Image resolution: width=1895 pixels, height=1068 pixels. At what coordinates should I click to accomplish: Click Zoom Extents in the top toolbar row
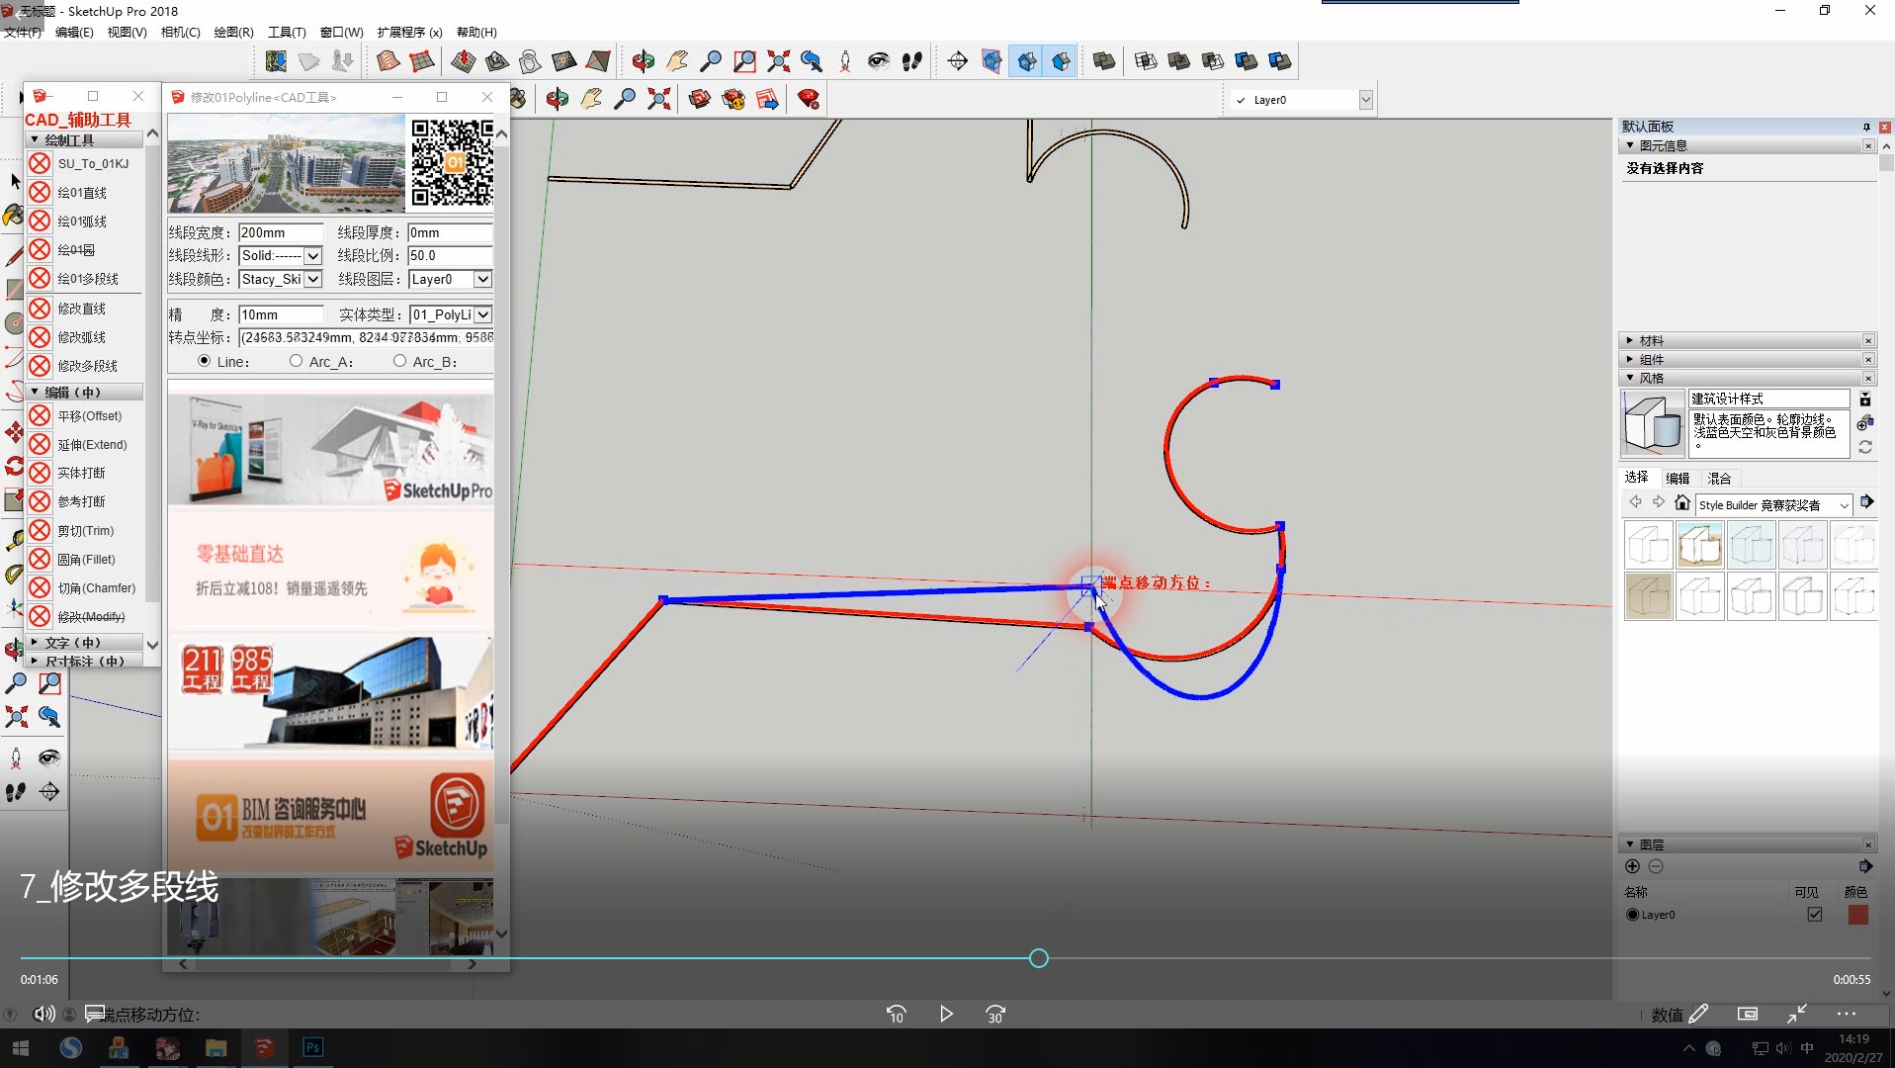pos(778,61)
